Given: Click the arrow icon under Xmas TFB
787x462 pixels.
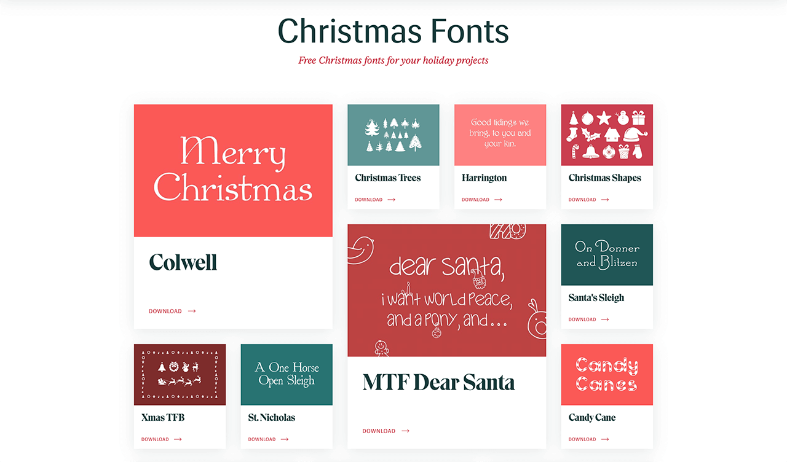Looking at the screenshot, I should point(178,439).
